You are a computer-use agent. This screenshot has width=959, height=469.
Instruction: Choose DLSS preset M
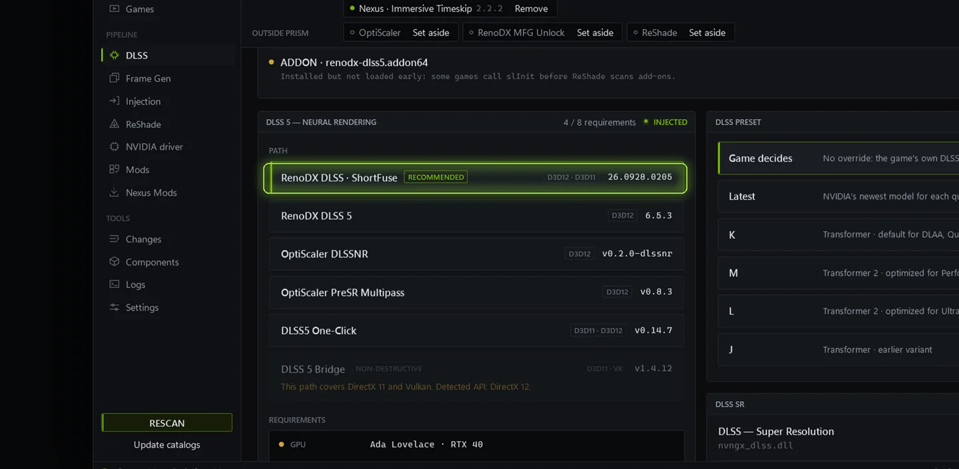pos(838,273)
